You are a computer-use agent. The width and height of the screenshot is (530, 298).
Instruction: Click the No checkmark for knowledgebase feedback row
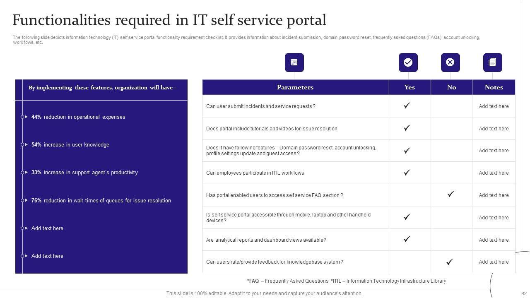click(x=449, y=262)
